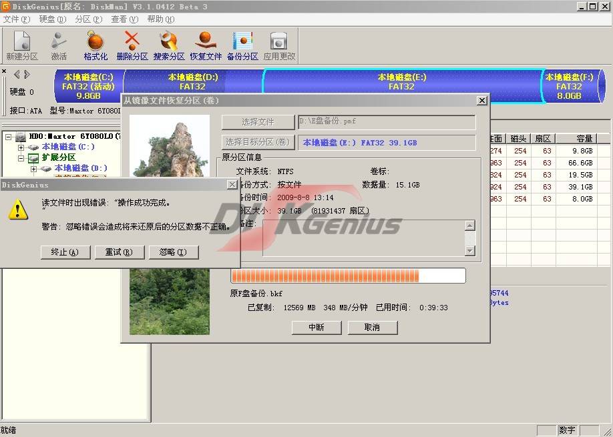613x437 pixels.
Task: Click the 选择目标分区(卷) button
Action: click(x=258, y=142)
